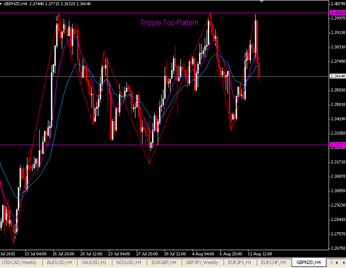346x268 pixels.
Task: Click the '23 Jul 04:00' time axis label
Action: coord(119,254)
